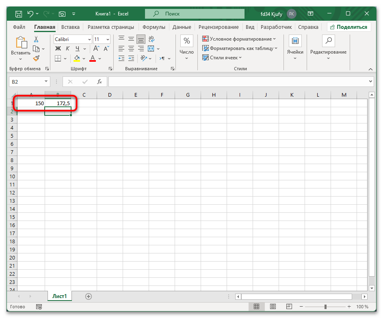Open Выравнивание dialog launcher
The width and height of the screenshot is (383, 318).
point(173,69)
